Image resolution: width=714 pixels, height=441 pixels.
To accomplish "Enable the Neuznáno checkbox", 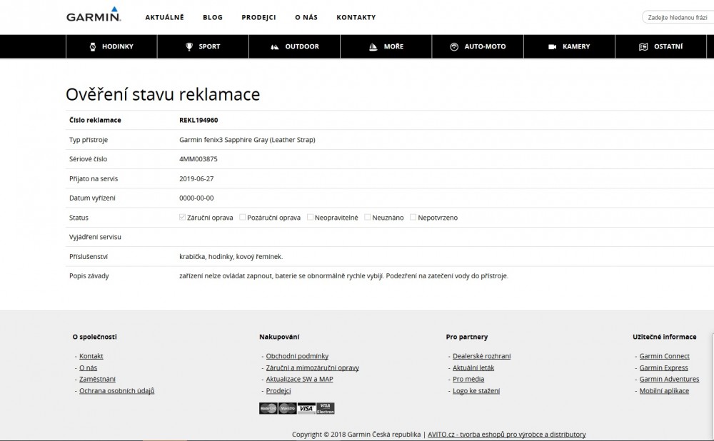I will (368, 217).
